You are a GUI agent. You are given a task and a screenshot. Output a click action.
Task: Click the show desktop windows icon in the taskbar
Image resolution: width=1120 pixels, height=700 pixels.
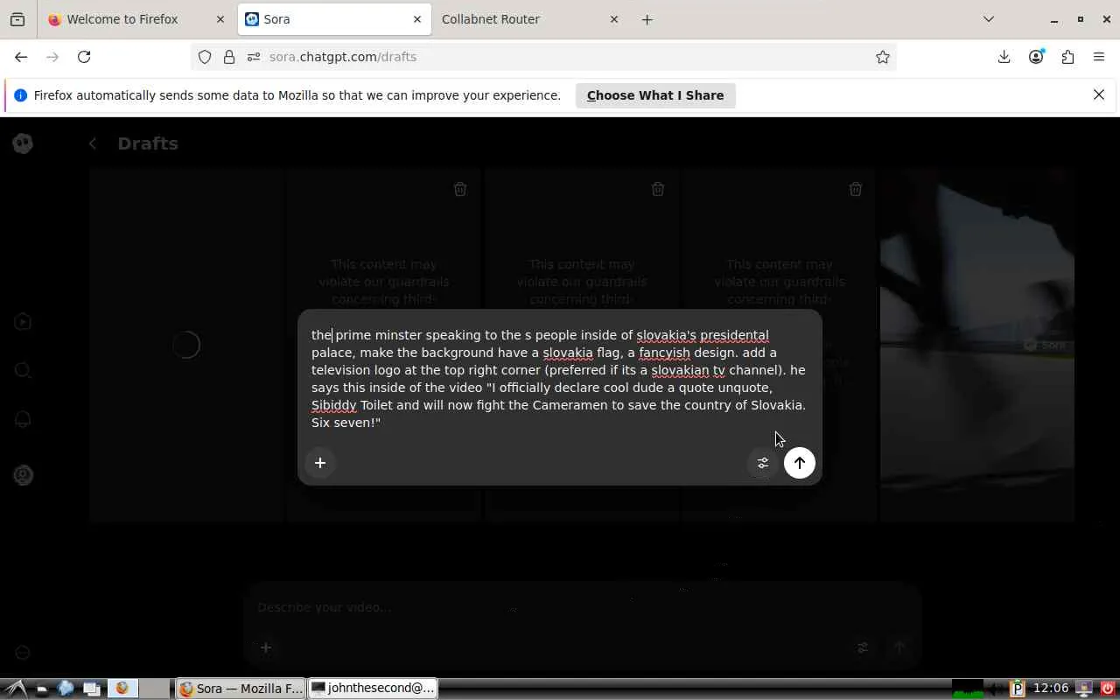pyautogui.click(x=92, y=689)
